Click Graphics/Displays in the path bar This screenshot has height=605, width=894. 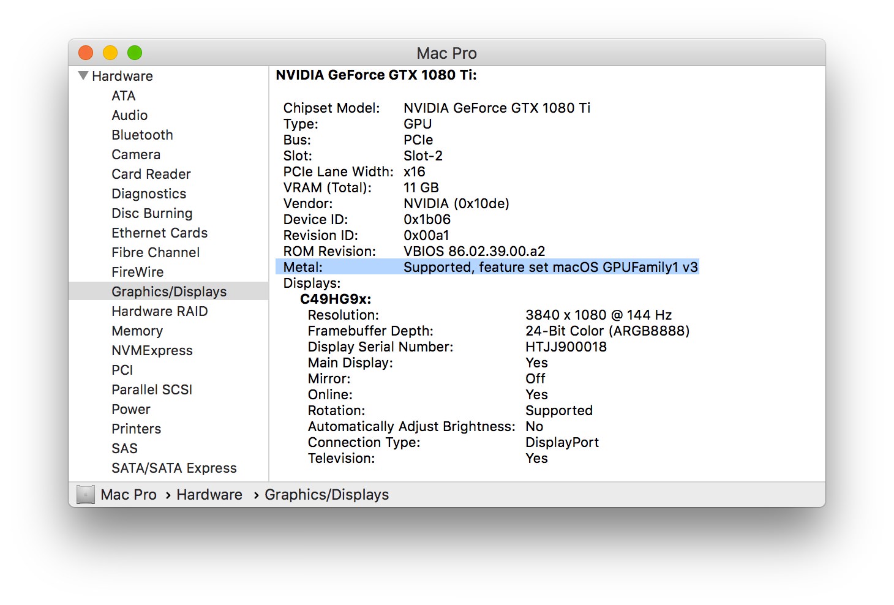[326, 494]
